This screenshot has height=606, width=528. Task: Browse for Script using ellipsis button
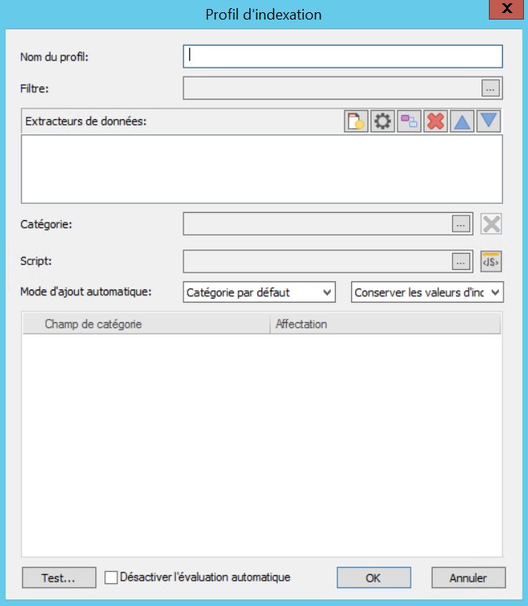(x=460, y=261)
